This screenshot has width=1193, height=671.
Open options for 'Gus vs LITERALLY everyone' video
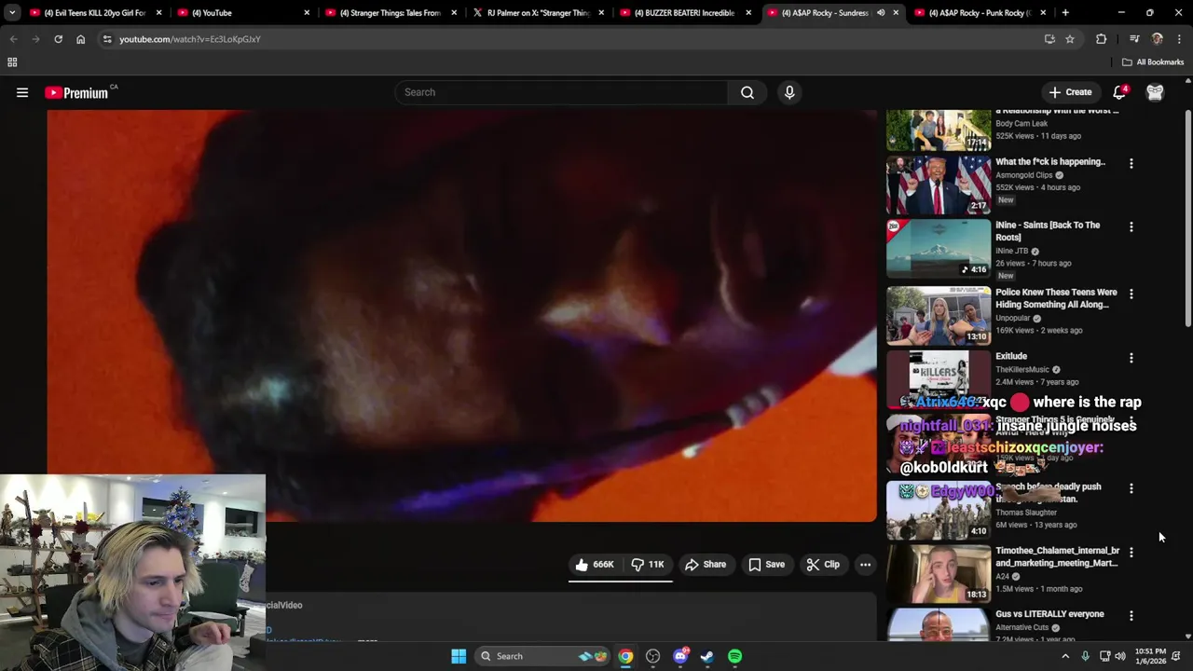click(1131, 616)
